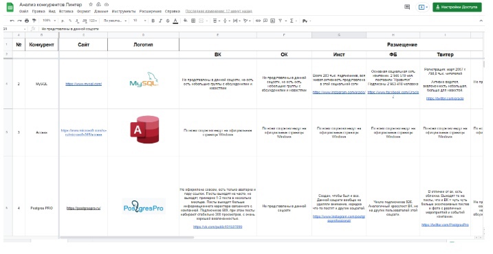Click the Insert chart icon
Viewport: 493px width, 254px height.
pos(272,21)
